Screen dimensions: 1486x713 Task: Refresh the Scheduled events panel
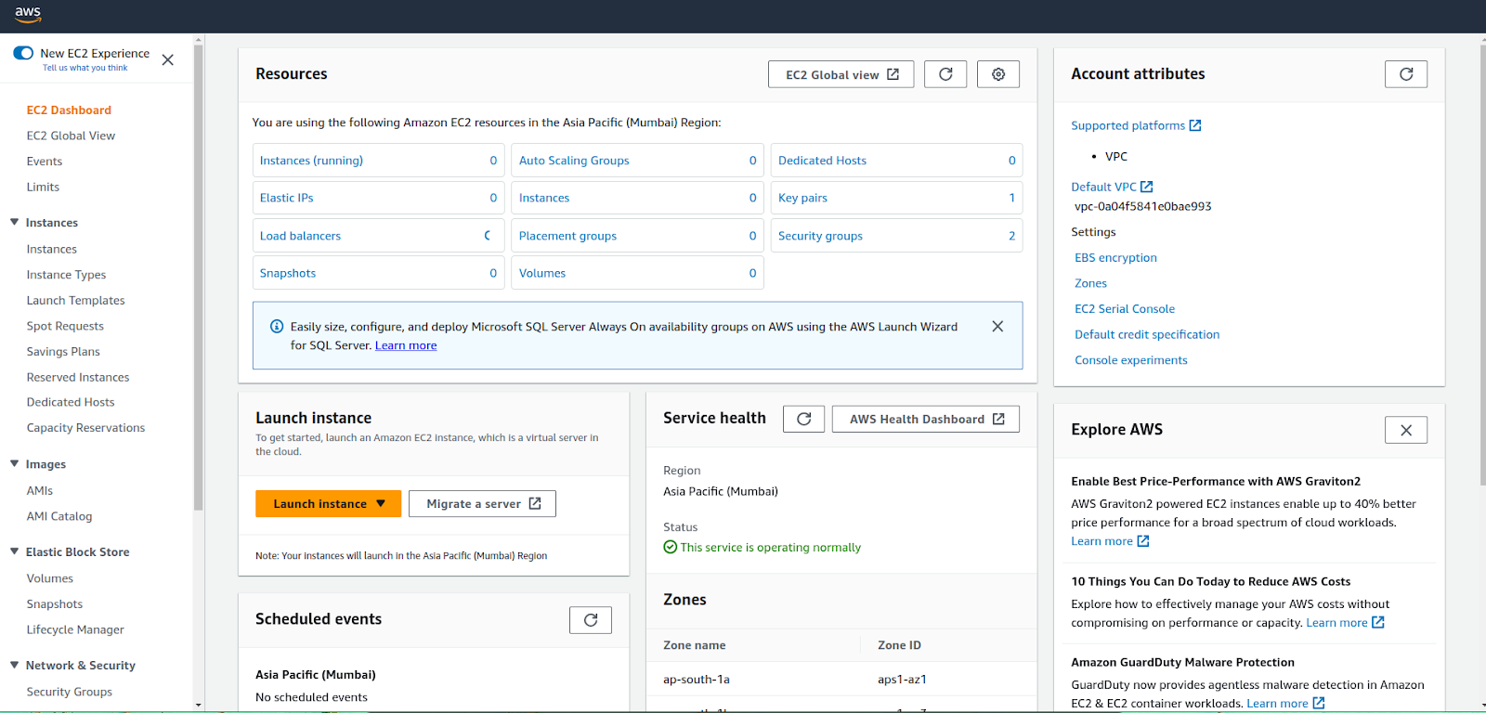(591, 620)
